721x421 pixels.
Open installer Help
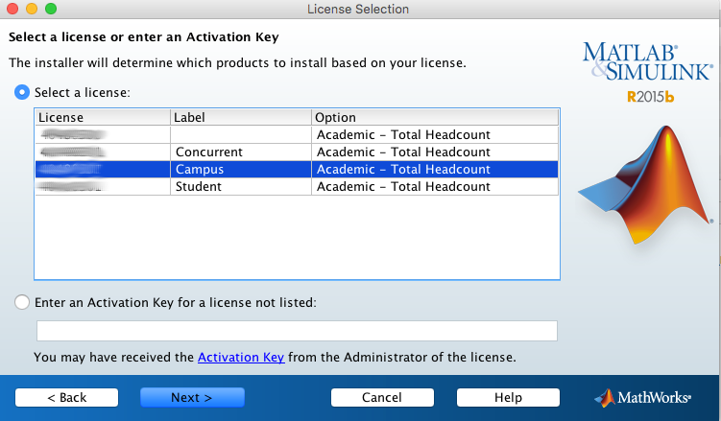click(x=508, y=397)
